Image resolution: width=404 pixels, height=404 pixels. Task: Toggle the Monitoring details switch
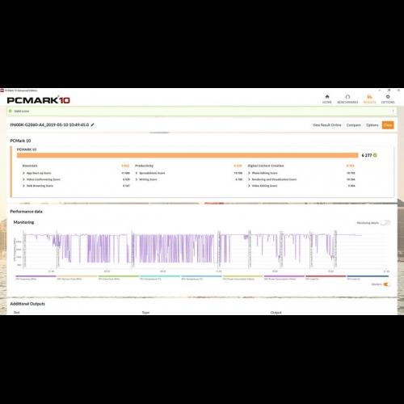(385, 223)
